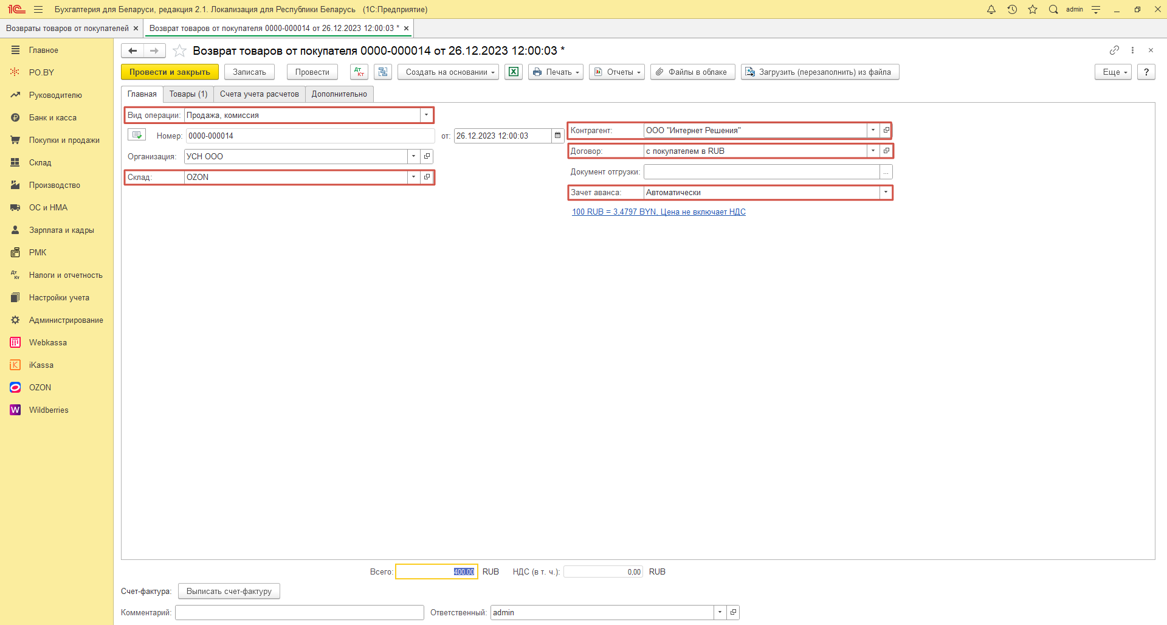Open Отчеты dropdown menu
Screen dimensions: 1167x625
pyautogui.click(x=617, y=72)
